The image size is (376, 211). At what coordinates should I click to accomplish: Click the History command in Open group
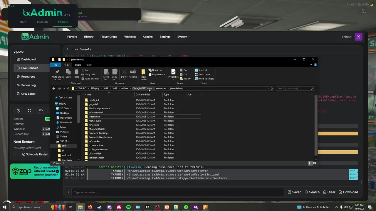185,79
